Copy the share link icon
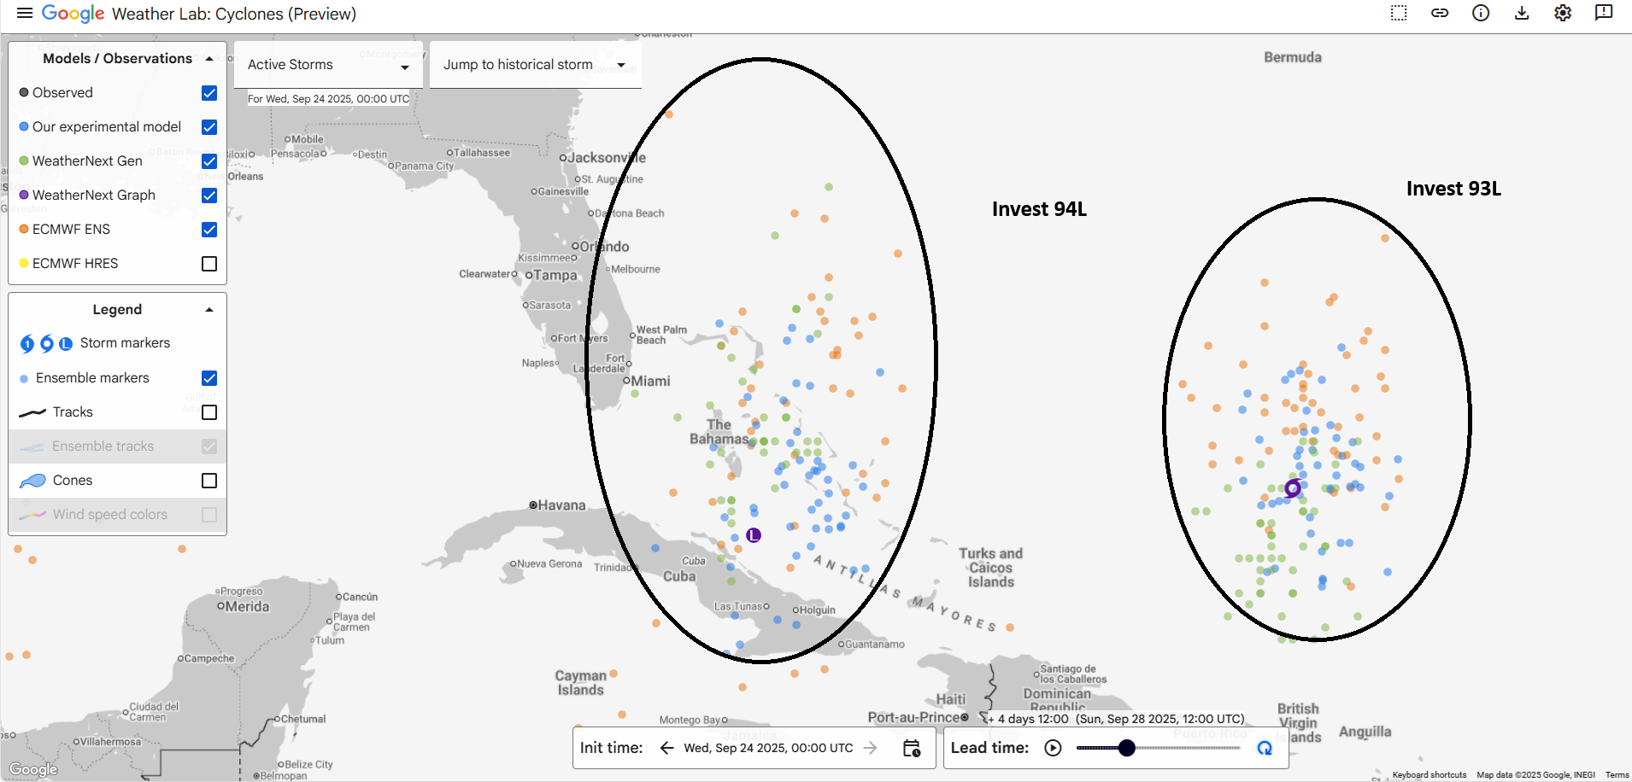The height and width of the screenshot is (782, 1632). (x=1440, y=13)
